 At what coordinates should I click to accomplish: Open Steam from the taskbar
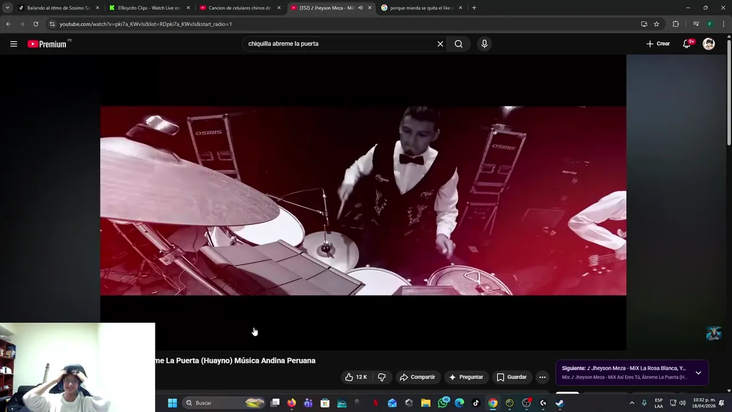pyautogui.click(x=560, y=403)
